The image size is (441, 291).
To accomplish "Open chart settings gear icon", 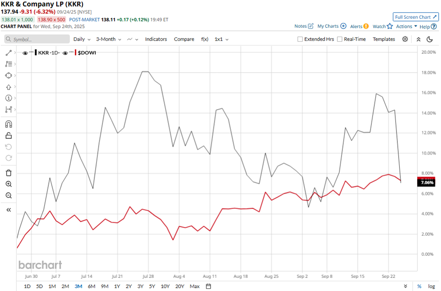I will coord(405,39).
